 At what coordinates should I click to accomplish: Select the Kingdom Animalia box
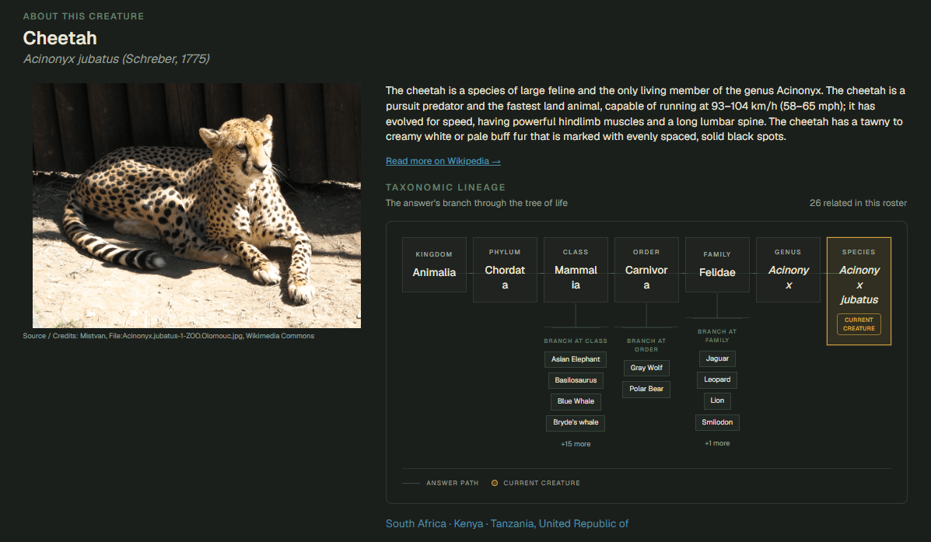click(x=434, y=264)
